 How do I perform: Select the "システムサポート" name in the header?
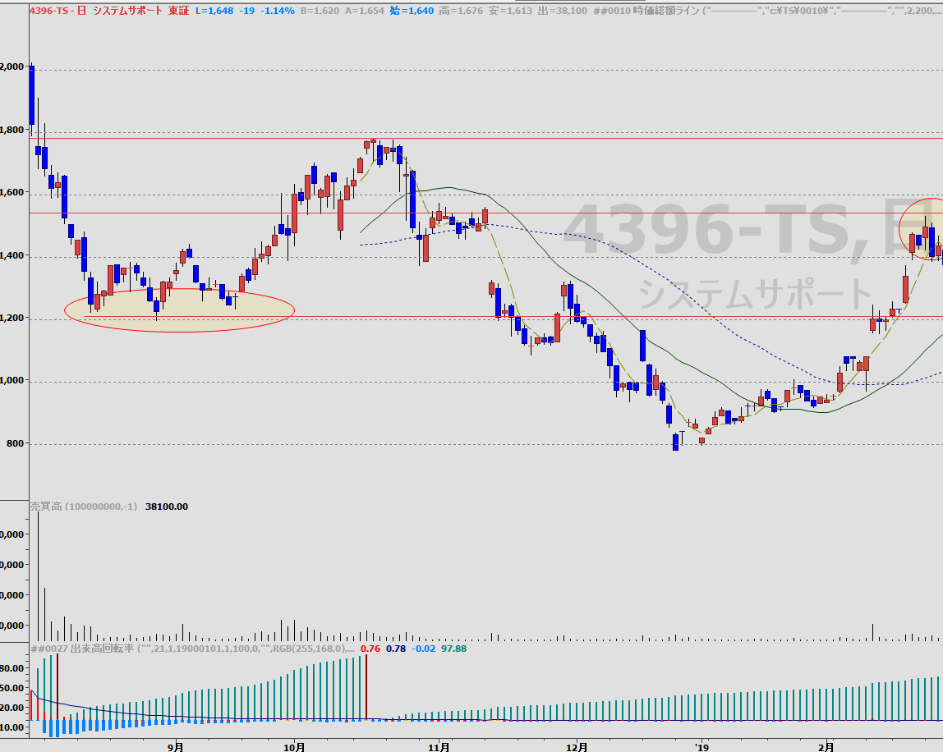pos(127,11)
